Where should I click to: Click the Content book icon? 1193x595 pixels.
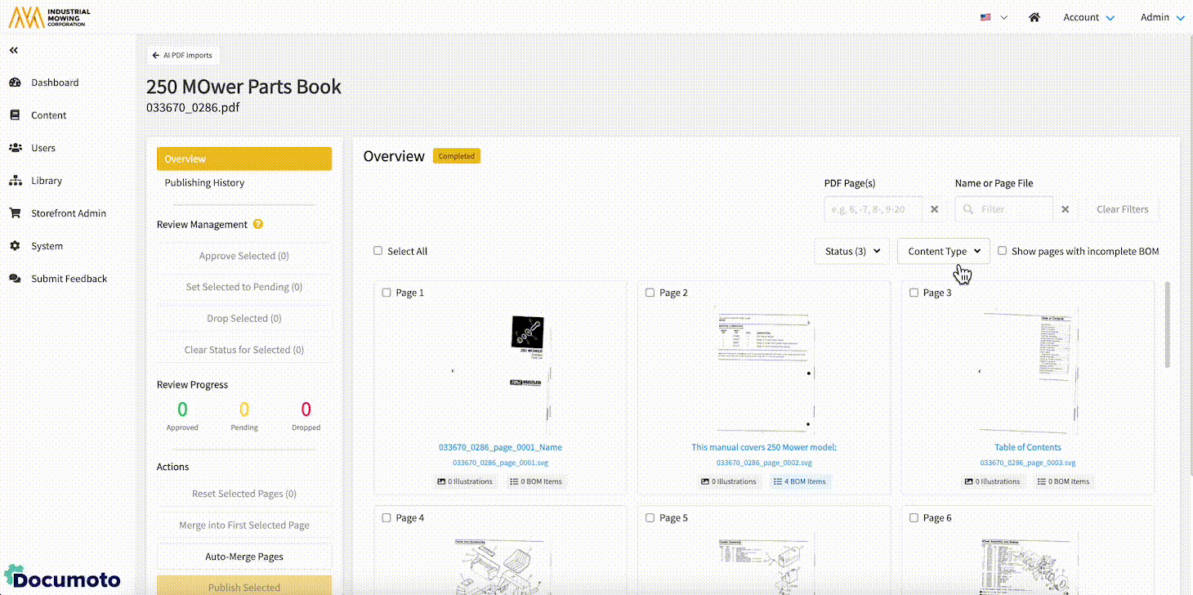coord(15,115)
